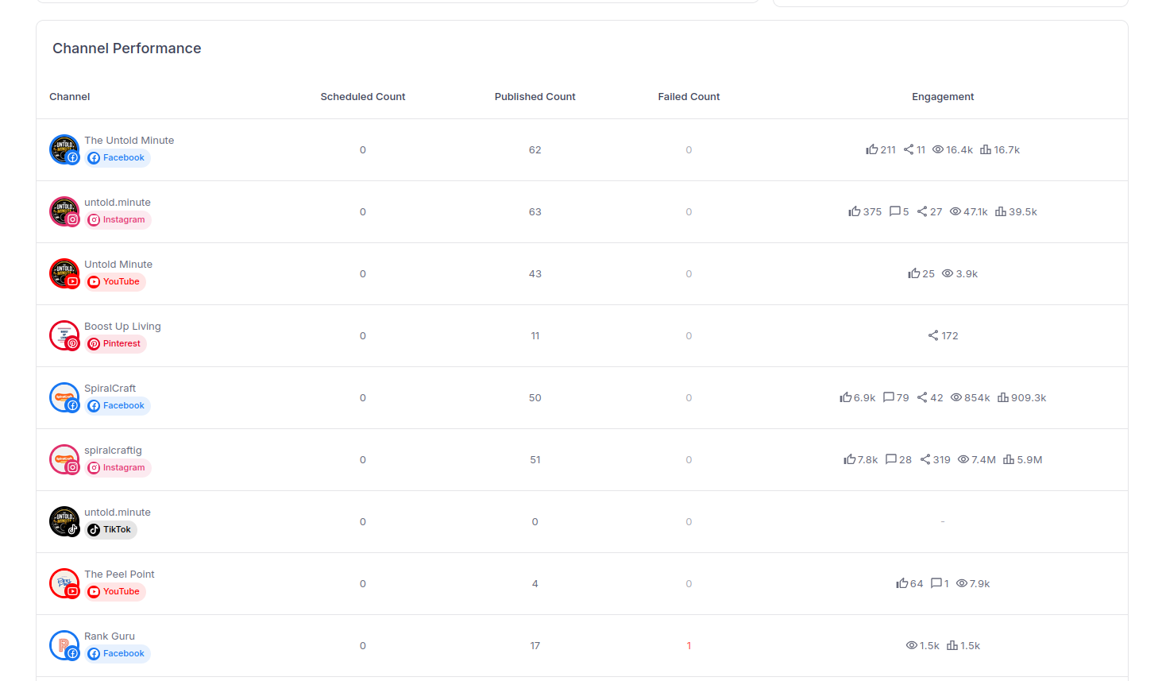Click the TikTok badge under untold.minute
Image resolution: width=1162 pixels, height=681 pixels.
coord(111,530)
